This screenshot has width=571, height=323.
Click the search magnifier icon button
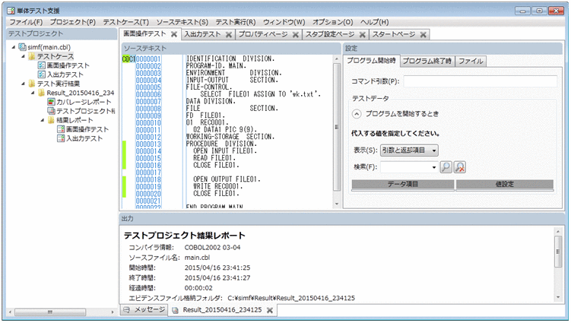coord(446,167)
